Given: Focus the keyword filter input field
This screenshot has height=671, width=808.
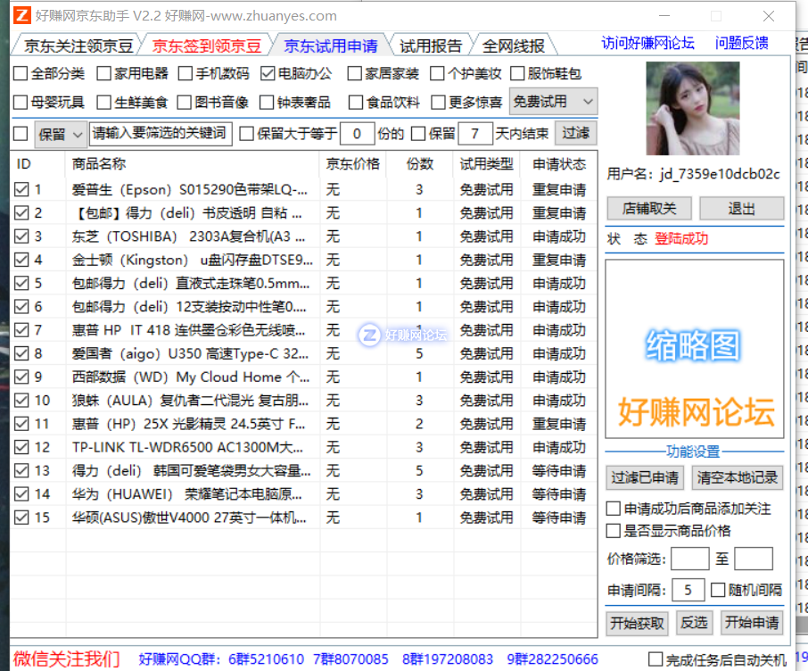Looking at the screenshot, I should click(x=161, y=134).
